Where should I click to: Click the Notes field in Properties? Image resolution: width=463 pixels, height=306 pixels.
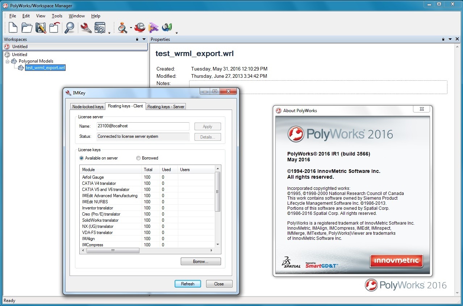pyautogui.click(x=318, y=87)
